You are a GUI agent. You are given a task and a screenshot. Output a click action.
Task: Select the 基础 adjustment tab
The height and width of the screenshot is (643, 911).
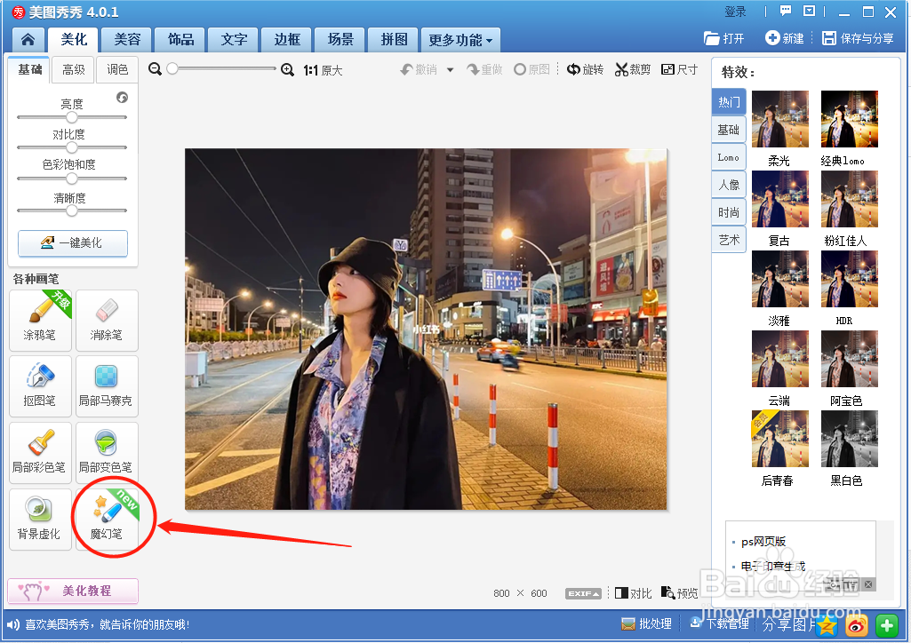pyautogui.click(x=29, y=69)
